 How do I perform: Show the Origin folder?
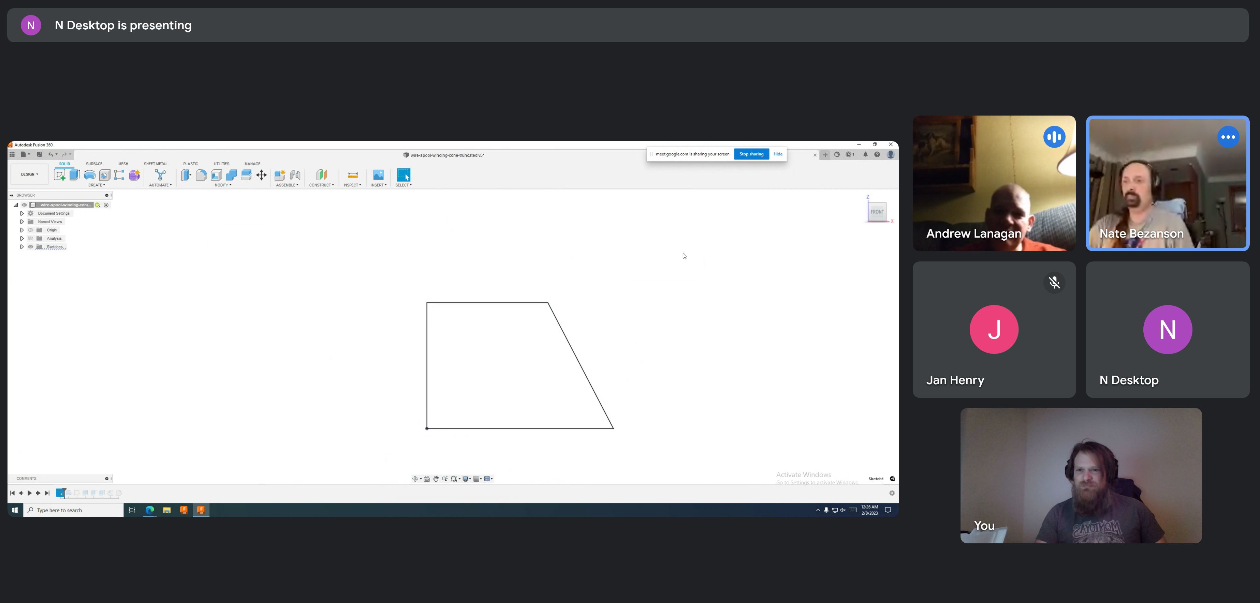coord(30,230)
